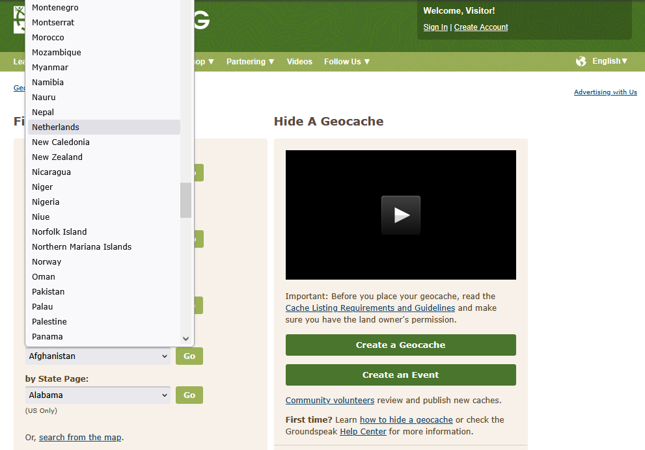Click Go next to Afghanistan country dropdown
This screenshot has height=450, width=645.
pyautogui.click(x=189, y=356)
